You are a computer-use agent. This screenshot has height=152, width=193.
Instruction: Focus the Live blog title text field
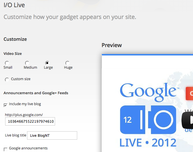52,135
